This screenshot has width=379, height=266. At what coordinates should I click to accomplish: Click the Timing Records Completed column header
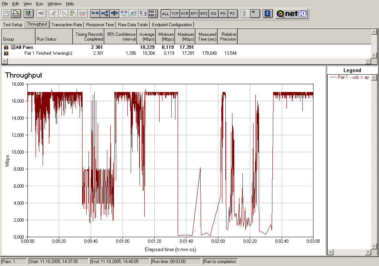pyautogui.click(x=89, y=37)
